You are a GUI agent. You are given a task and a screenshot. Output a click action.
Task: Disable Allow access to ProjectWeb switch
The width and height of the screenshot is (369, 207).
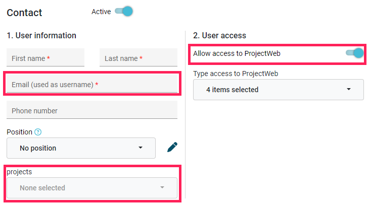(x=355, y=53)
